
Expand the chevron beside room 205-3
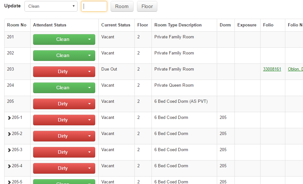[x=9, y=150]
